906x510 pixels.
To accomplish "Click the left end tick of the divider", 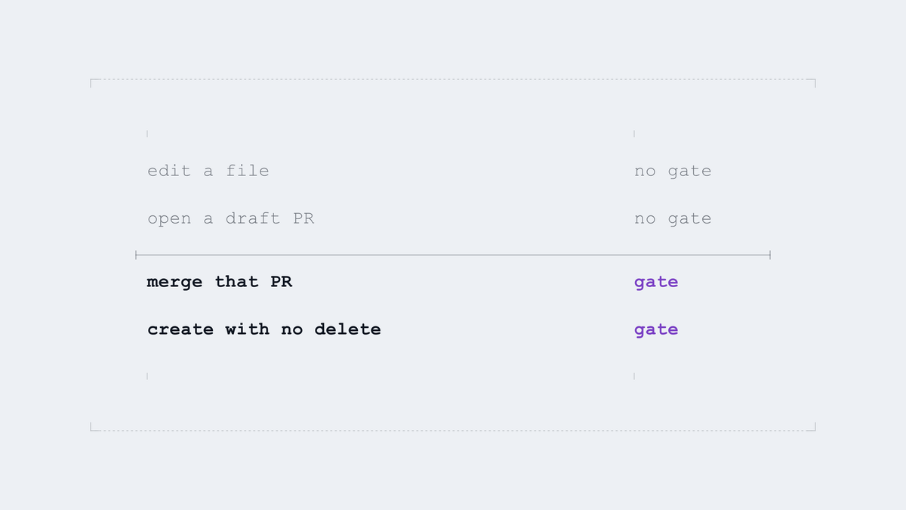I will click(x=136, y=255).
